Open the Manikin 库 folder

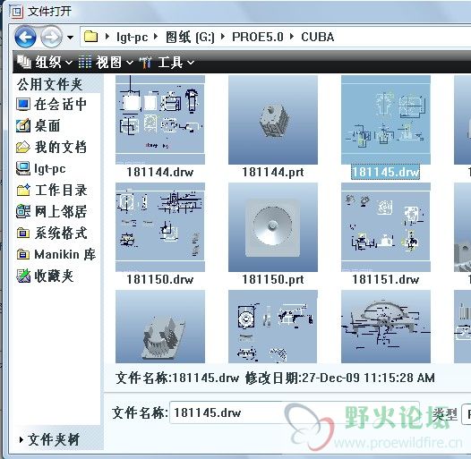click(56, 255)
